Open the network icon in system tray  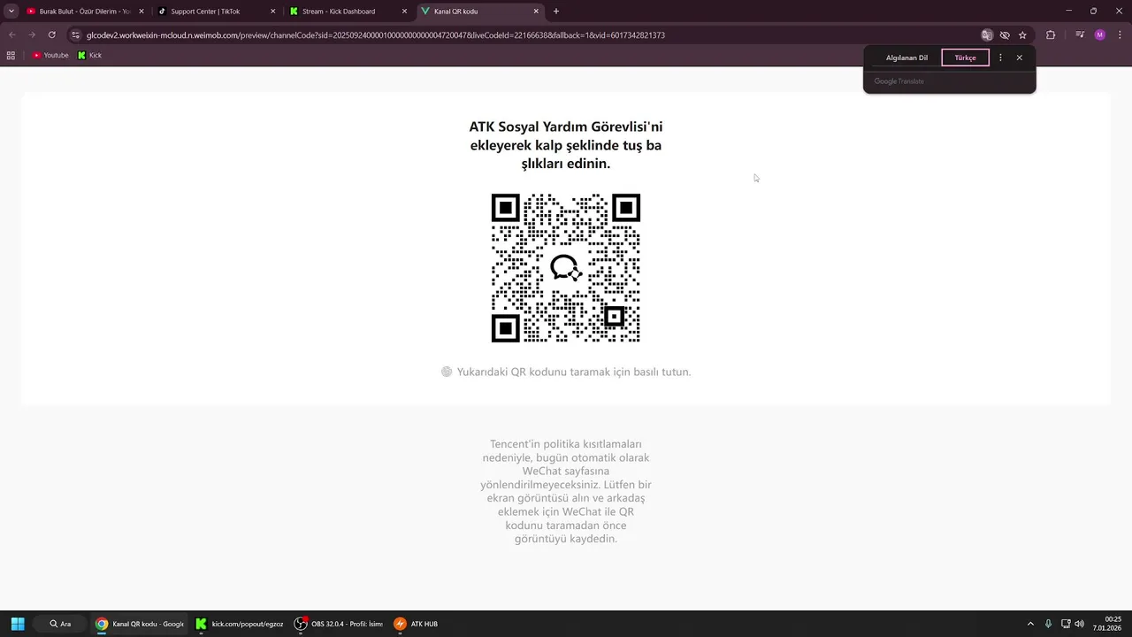[1066, 624]
